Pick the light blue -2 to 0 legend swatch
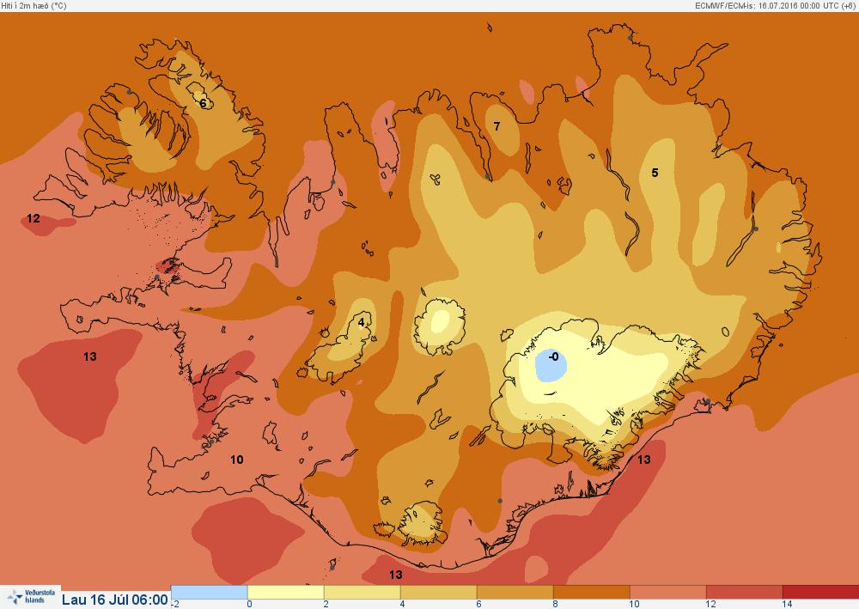The height and width of the screenshot is (609, 859). [210, 592]
